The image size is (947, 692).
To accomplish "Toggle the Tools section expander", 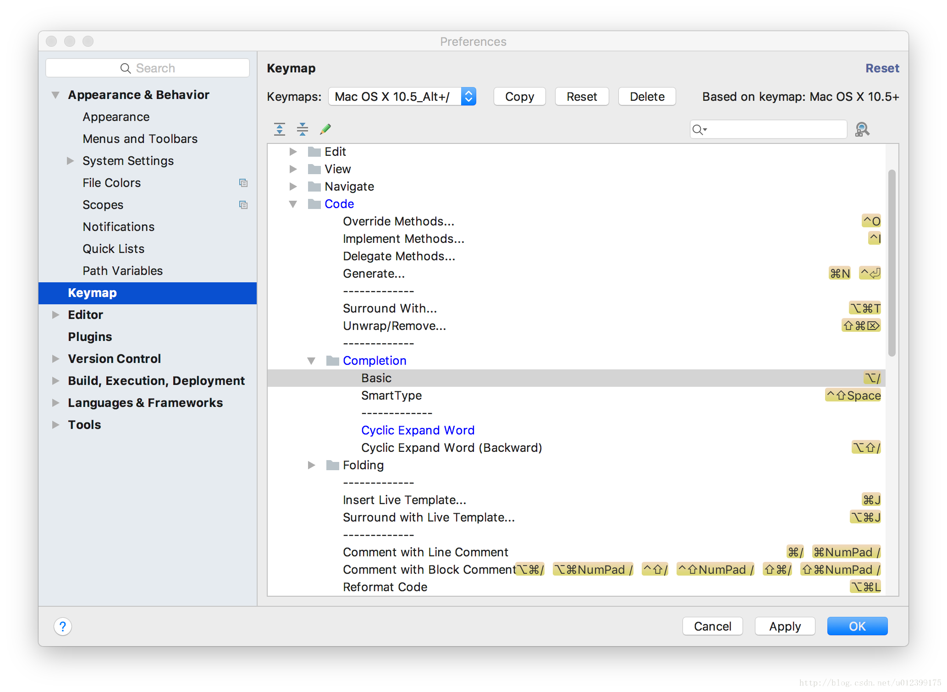I will point(57,424).
